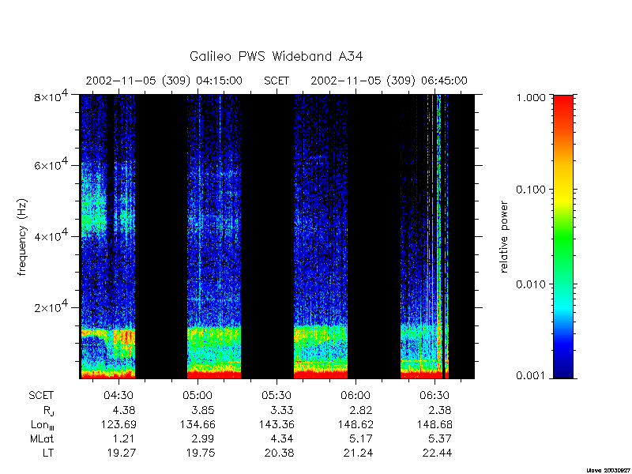Click the longitude value 134.66
Screen dimensions: 632x474
point(197,424)
